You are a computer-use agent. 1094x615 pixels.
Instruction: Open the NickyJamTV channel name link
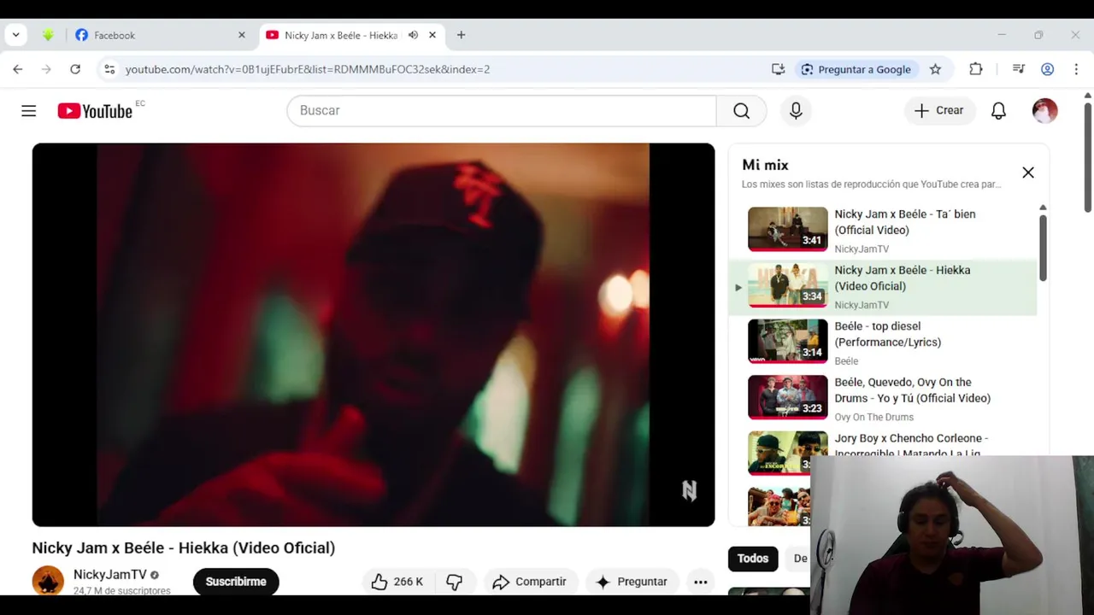coord(110,575)
